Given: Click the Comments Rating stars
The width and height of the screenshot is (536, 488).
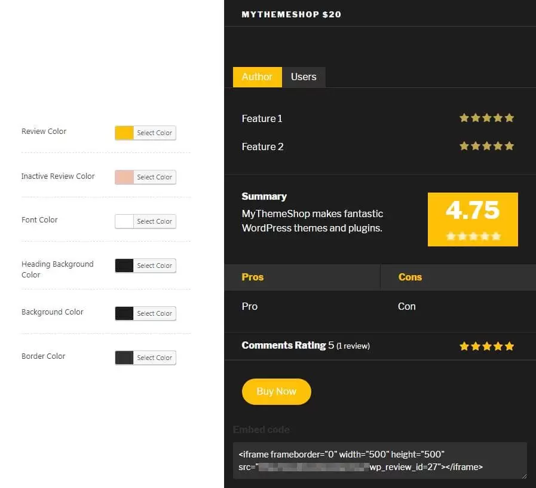Looking at the screenshot, I should click(486, 346).
